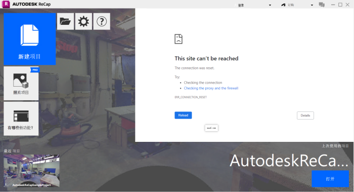This screenshot has width=354, height=192.
Task: Click the ReCap logo icon in title bar
Action: click(x=6, y=4)
